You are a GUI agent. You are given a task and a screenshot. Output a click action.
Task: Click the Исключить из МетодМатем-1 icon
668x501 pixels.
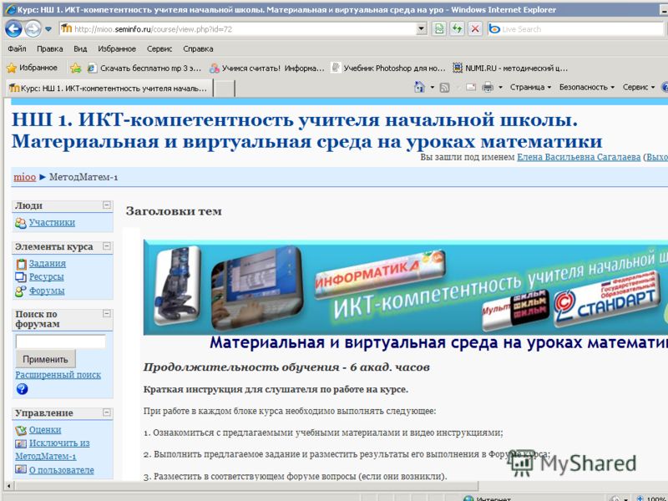click(x=20, y=443)
